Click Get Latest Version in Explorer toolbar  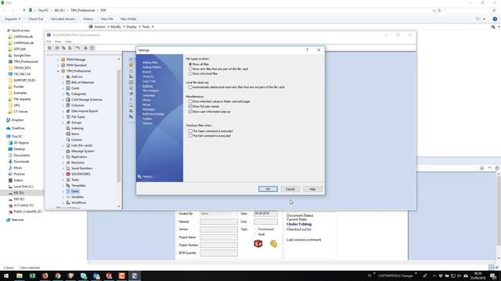coord(63,19)
